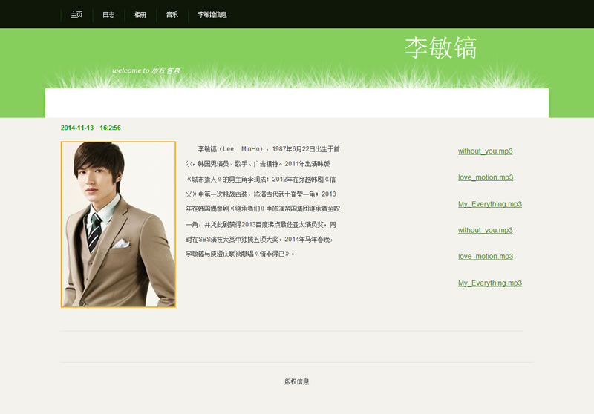The height and width of the screenshot is (414, 594).
Task: Click the white blank banner strip below header
Action: tap(297, 103)
